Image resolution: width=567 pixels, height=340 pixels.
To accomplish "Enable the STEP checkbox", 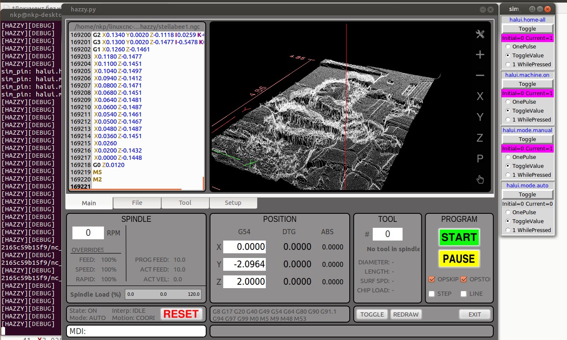I will [432, 294].
